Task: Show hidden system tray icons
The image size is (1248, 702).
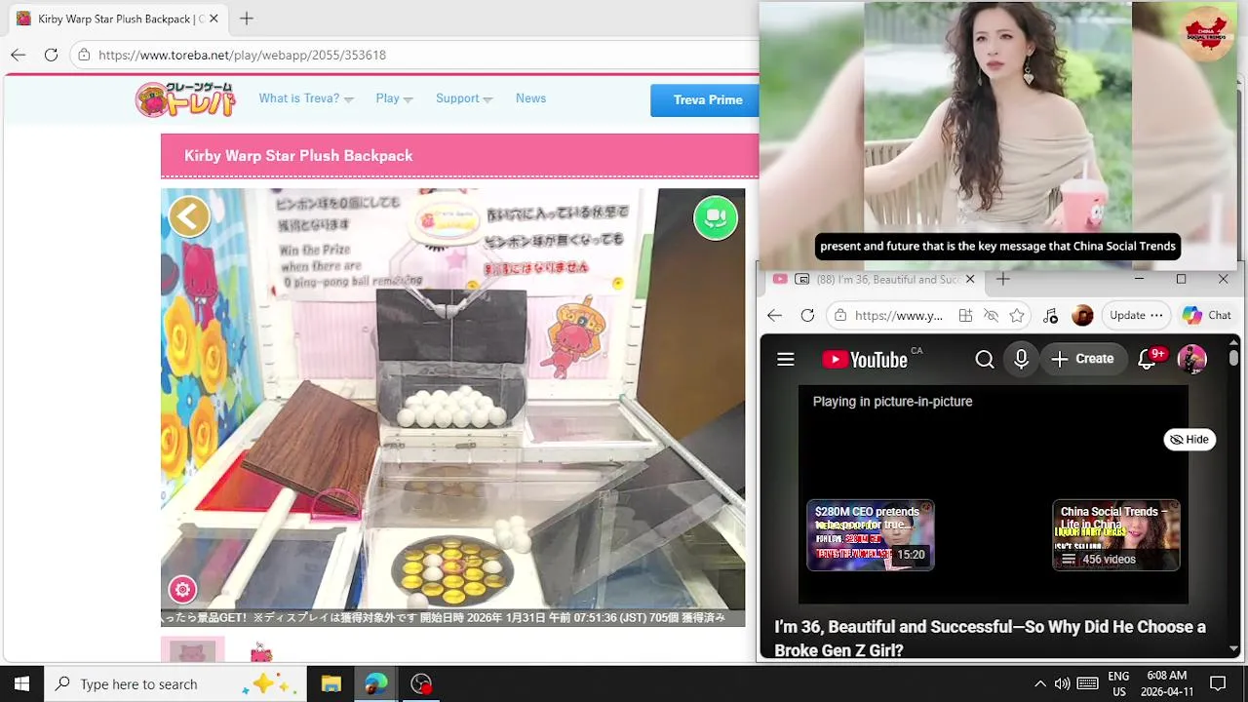Action: tap(1040, 684)
